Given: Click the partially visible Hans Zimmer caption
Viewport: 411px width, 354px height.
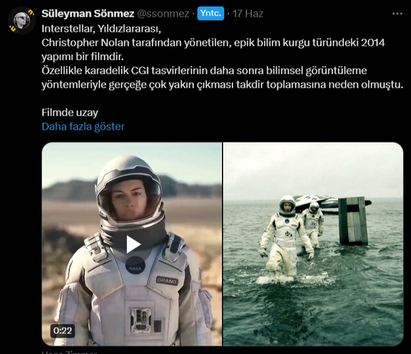Looking at the screenshot, I should pyautogui.click(x=69, y=352).
